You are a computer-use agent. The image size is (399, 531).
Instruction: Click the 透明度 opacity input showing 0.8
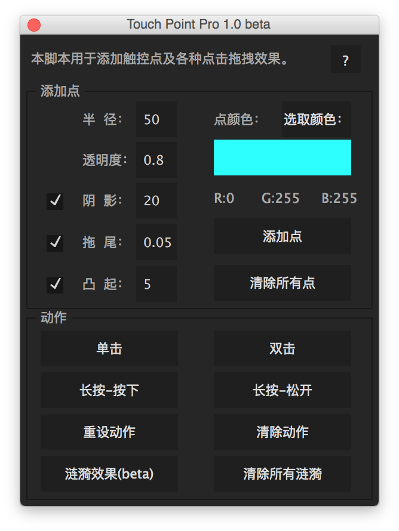click(x=156, y=159)
